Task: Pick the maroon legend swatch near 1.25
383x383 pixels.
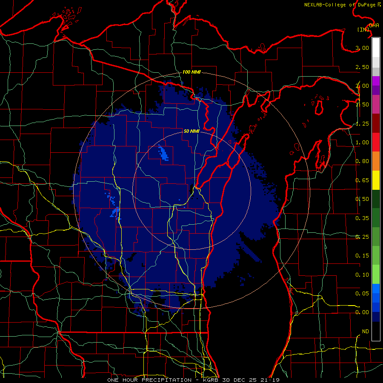Action: pos(376,123)
